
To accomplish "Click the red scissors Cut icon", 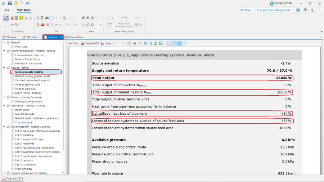I will [x=38, y=24].
